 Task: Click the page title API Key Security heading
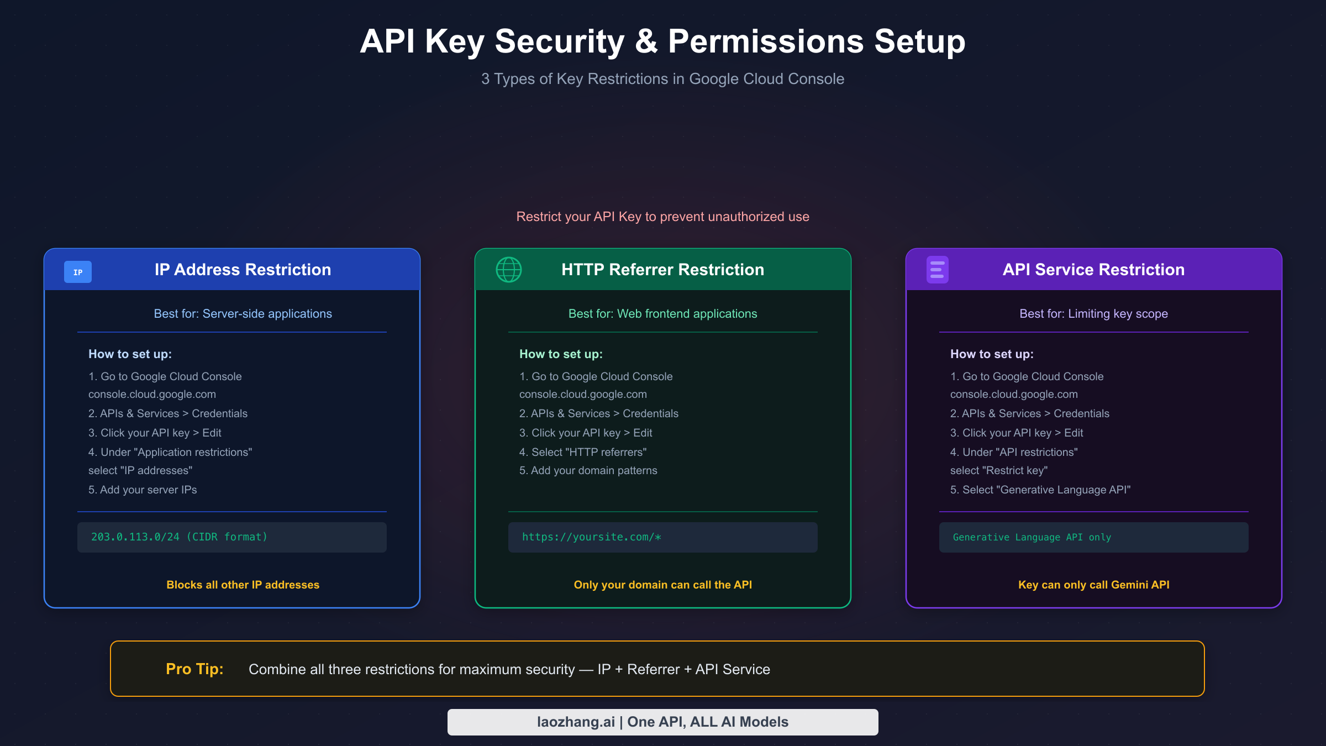point(662,41)
